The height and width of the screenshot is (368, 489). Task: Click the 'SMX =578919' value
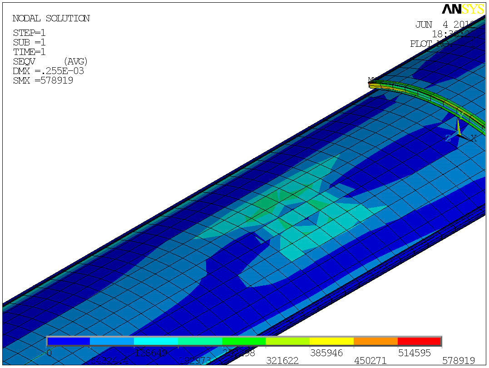click(x=43, y=80)
